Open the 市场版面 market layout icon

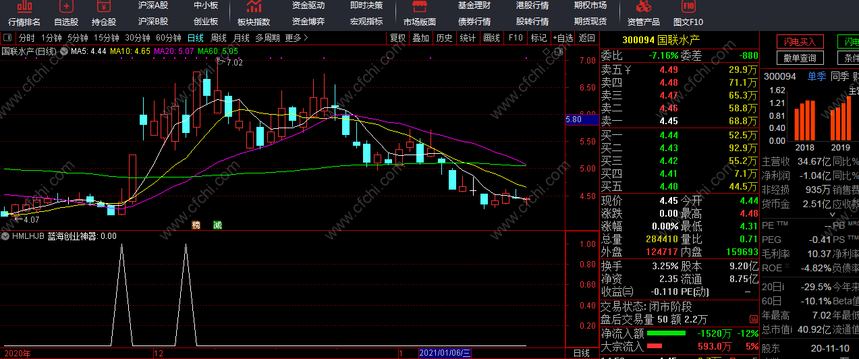coord(420,13)
